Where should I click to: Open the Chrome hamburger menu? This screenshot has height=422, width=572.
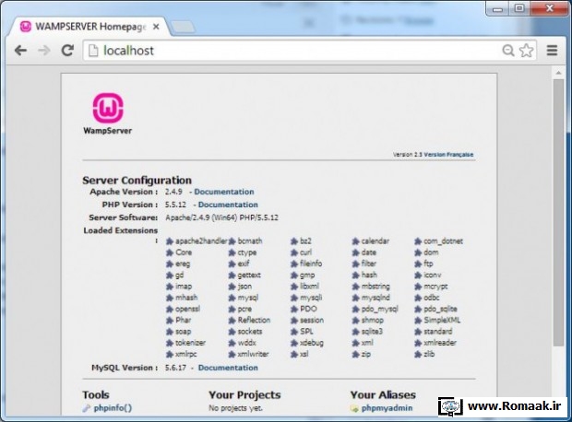(x=552, y=51)
